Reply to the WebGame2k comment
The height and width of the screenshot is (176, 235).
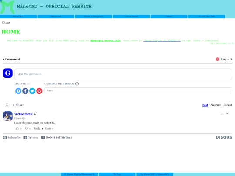click(x=37, y=128)
